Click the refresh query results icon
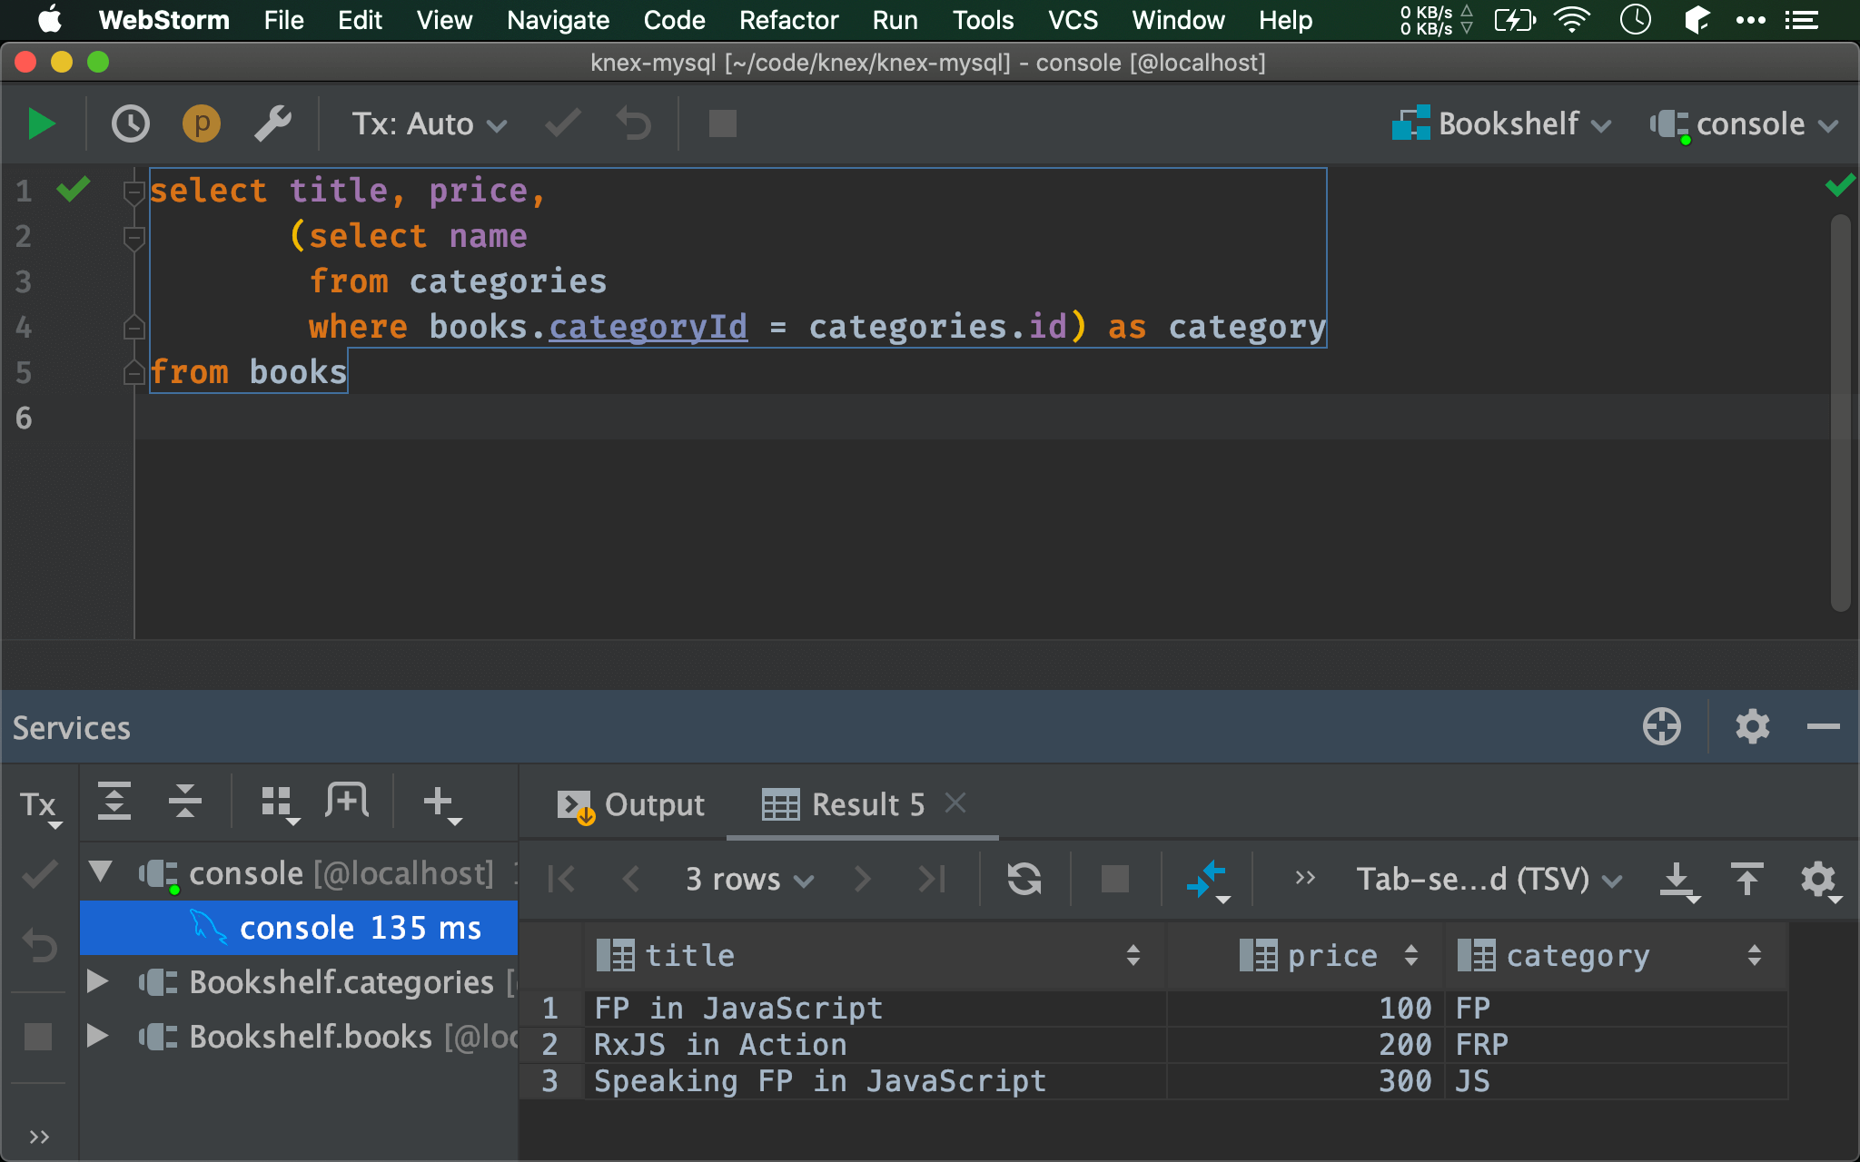Image resolution: width=1860 pixels, height=1162 pixels. click(1024, 880)
